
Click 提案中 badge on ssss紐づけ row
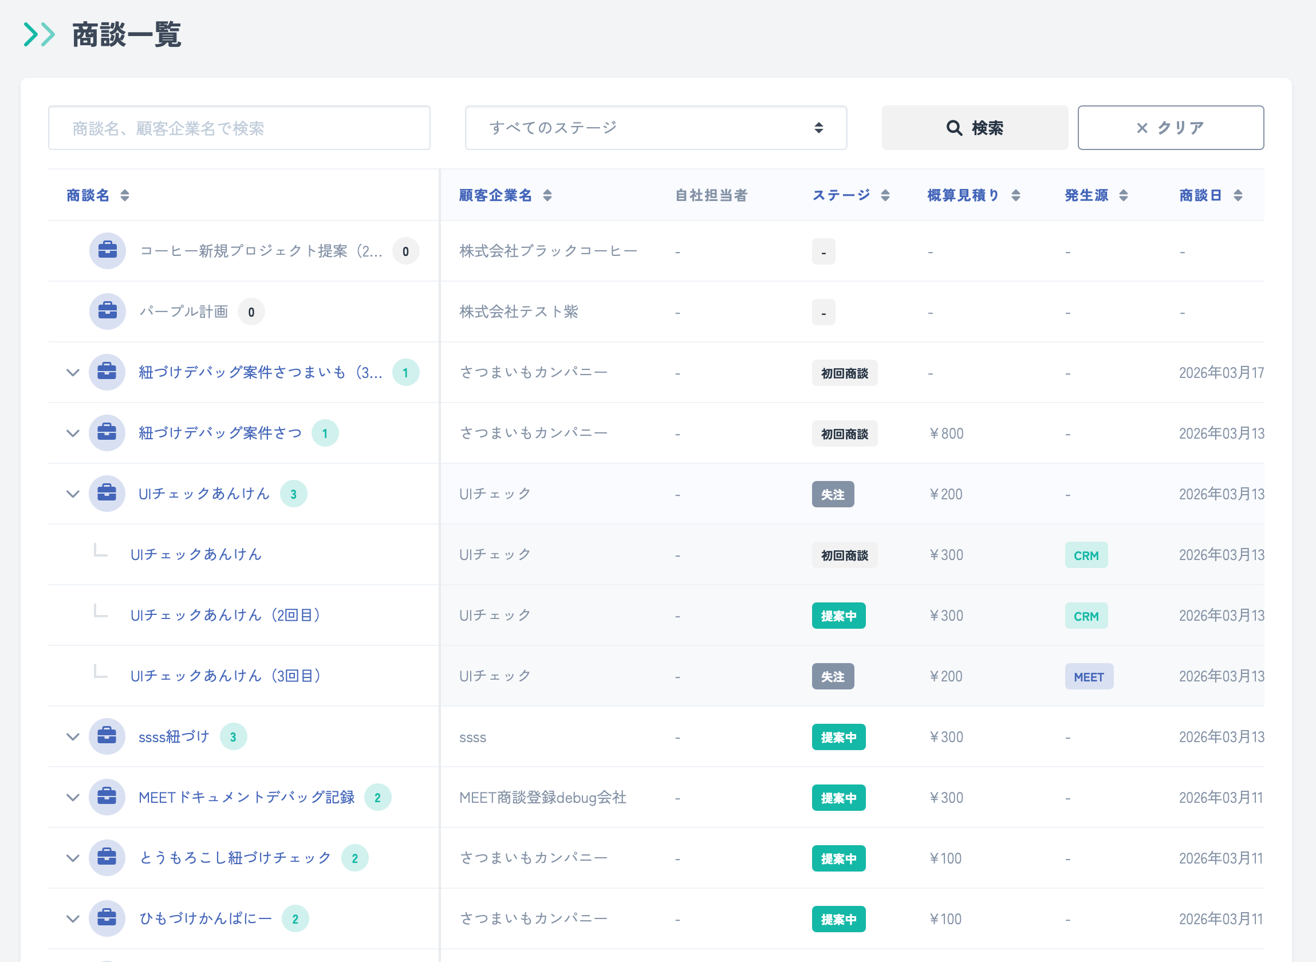(838, 736)
